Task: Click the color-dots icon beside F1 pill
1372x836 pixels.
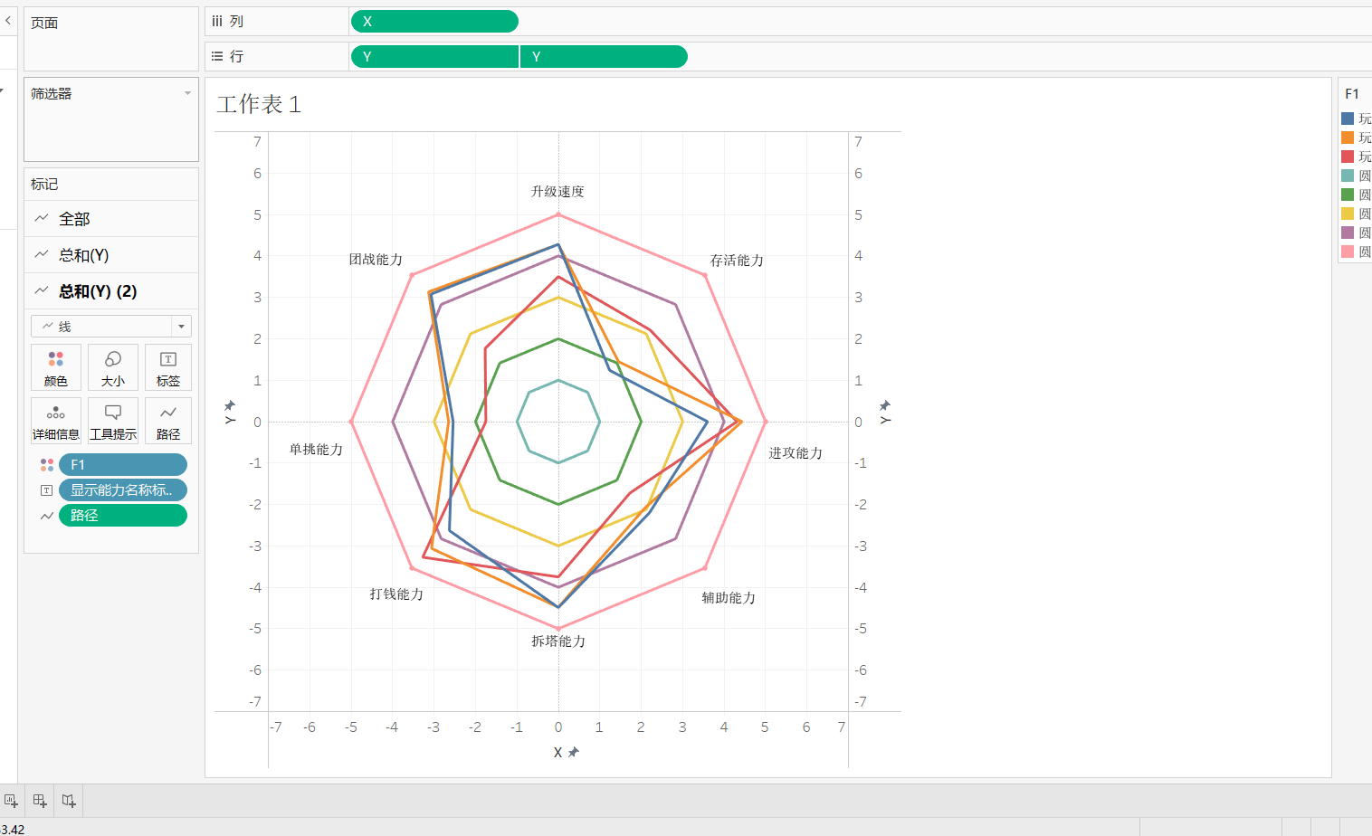Action: tap(47, 465)
